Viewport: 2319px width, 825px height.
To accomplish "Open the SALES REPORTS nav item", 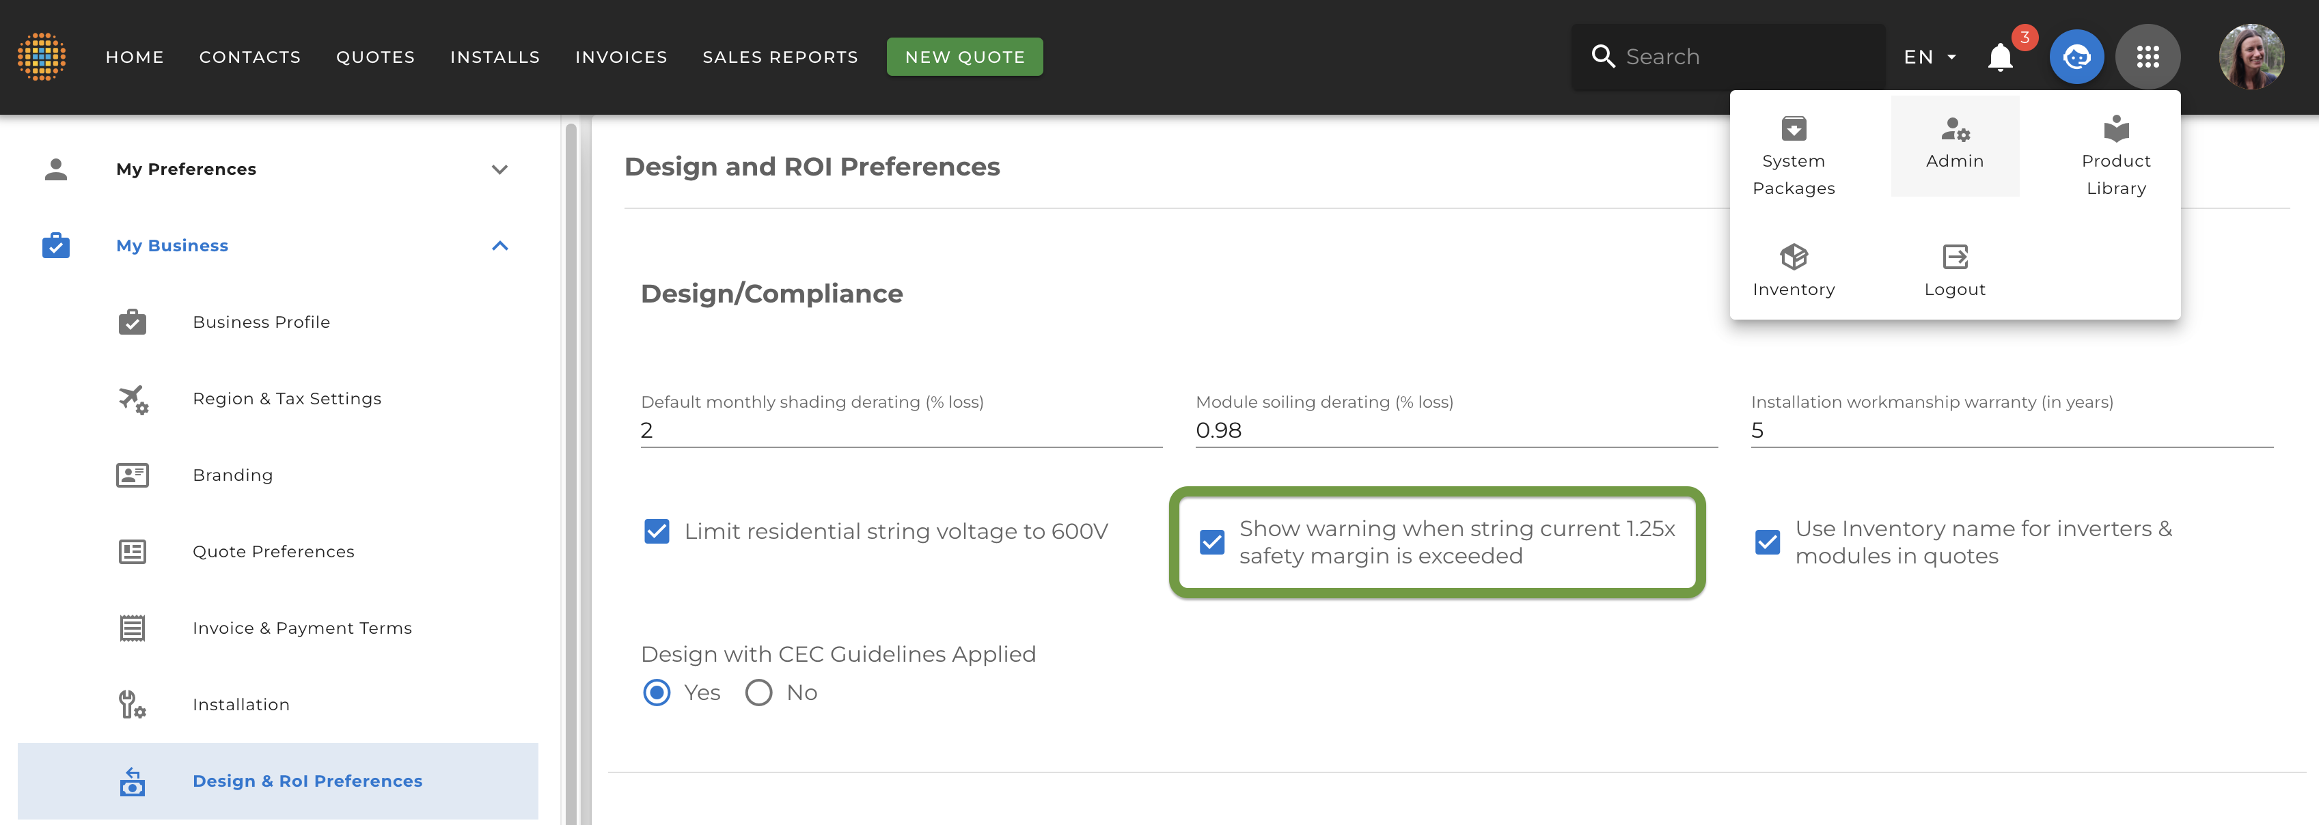I will click(x=780, y=57).
